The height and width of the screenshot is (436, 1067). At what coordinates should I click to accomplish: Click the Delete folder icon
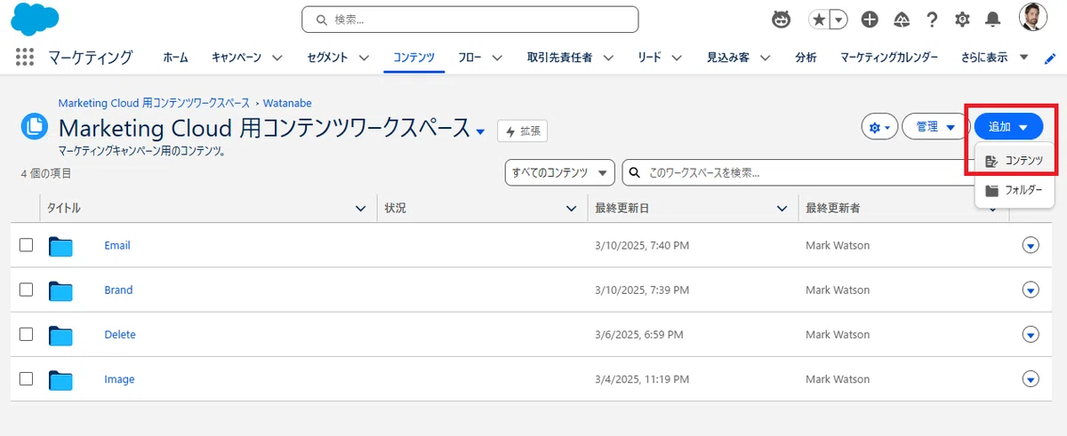tap(60, 335)
